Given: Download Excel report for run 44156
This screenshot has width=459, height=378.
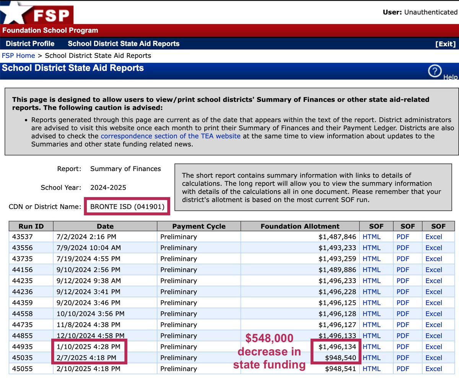Looking at the screenshot, I should point(434,270).
